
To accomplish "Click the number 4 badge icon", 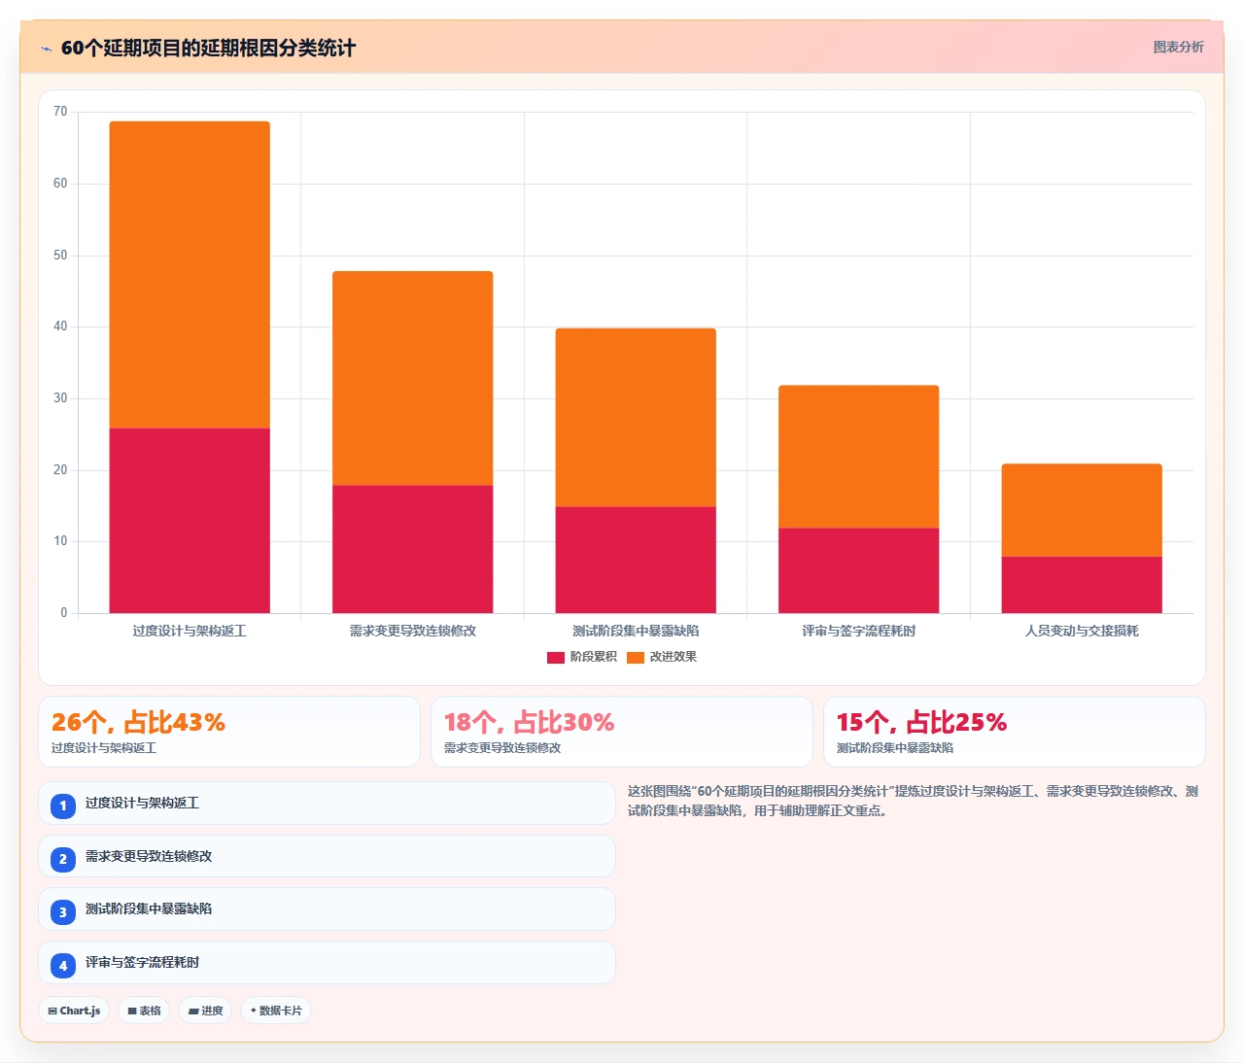I will [63, 965].
